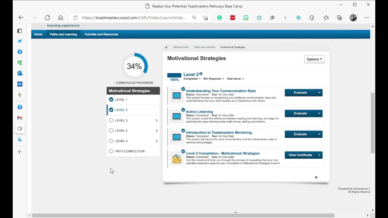388x218 pixels.
Task: Open the user profile avatar
Action: point(353,18)
